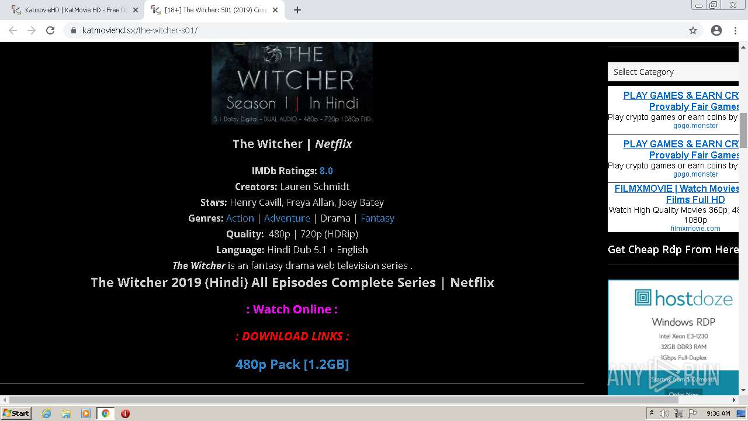The width and height of the screenshot is (748, 421).
Task: Click the Get Cheap Rdp From Here heading
Action: point(673,250)
